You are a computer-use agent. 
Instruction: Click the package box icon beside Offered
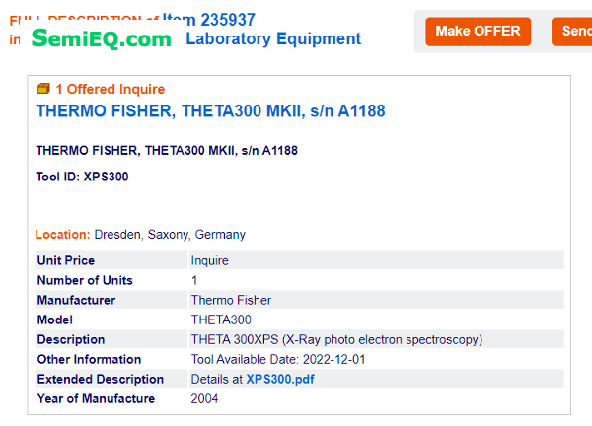(43, 89)
